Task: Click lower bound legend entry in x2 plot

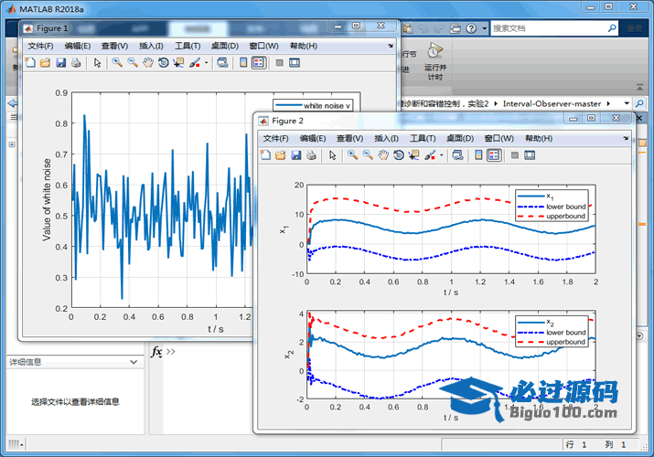Action: [552, 333]
